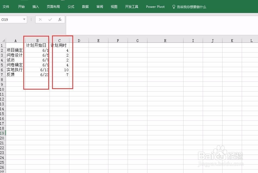Select all cells using the corner triangle button
Image resolution: width=258 pixels, height=173 pixels.
pyautogui.click(x=3, y=40)
